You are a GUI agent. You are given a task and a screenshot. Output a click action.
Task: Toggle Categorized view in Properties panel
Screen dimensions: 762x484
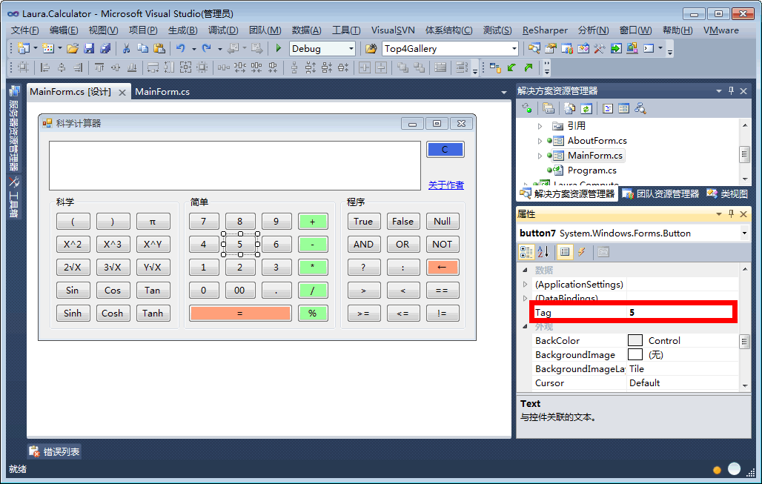(526, 252)
